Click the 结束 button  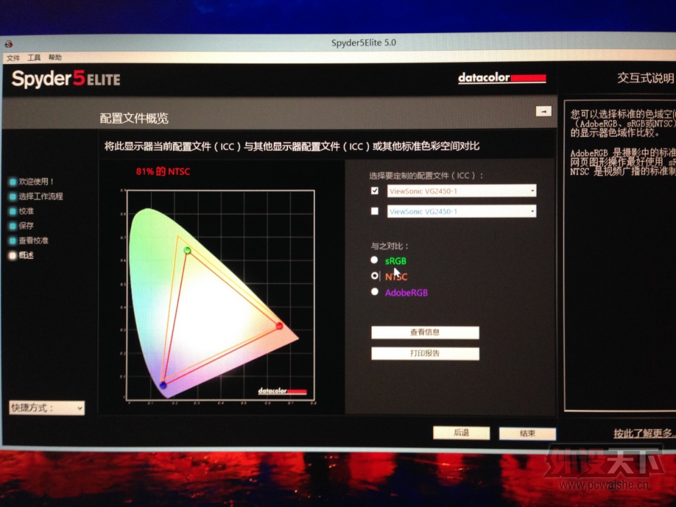[527, 433]
